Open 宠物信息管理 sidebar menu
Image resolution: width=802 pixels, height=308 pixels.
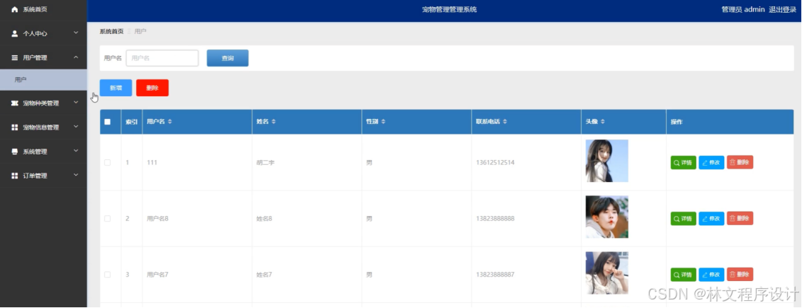pyautogui.click(x=43, y=127)
